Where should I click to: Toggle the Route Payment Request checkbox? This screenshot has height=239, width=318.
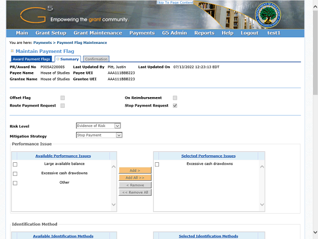pyautogui.click(x=63, y=106)
